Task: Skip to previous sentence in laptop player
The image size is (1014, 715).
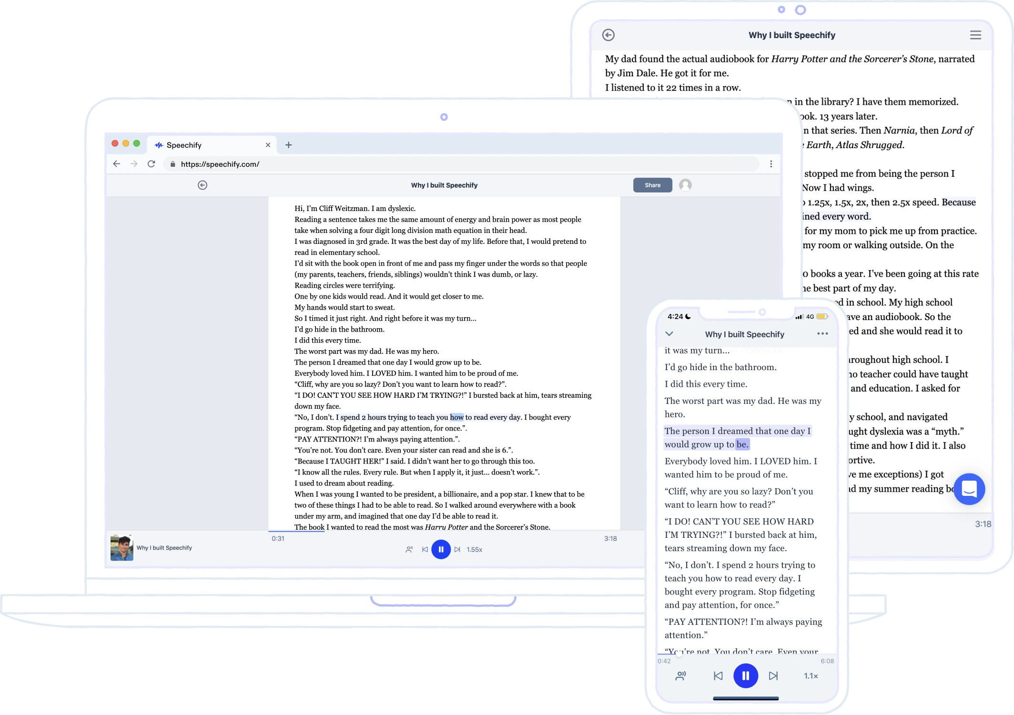Action: [x=425, y=550]
